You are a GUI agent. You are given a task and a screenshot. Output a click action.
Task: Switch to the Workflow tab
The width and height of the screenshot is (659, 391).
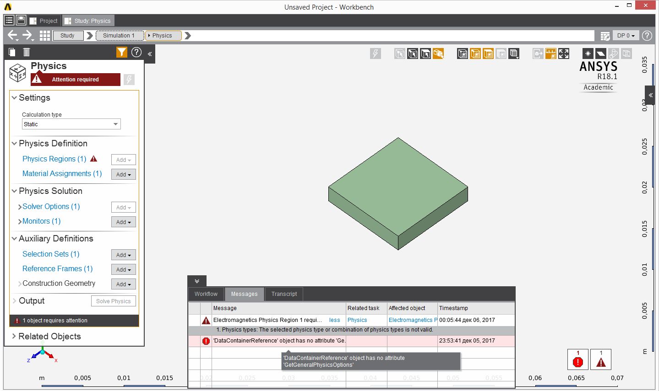(206, 294)
